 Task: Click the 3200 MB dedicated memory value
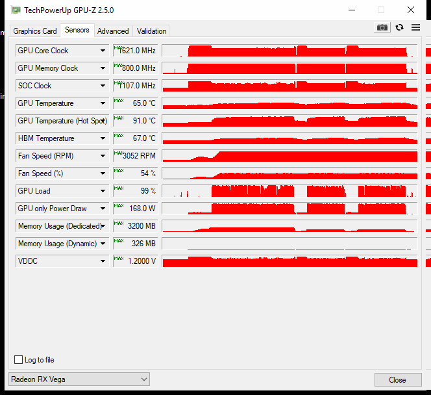click(136, 226)
